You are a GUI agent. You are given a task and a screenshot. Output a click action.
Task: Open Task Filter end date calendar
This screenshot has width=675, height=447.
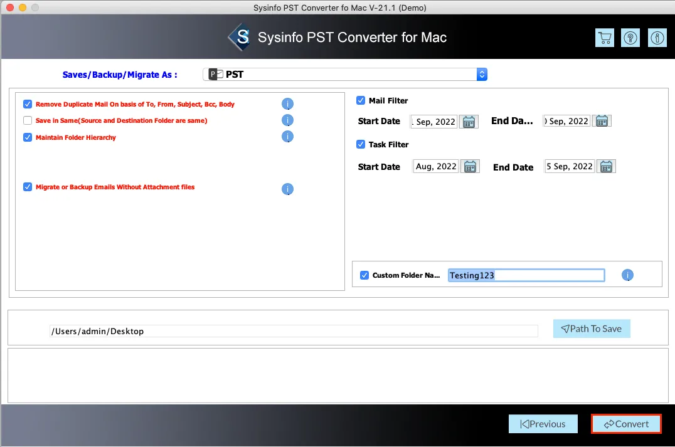[606, 166]
